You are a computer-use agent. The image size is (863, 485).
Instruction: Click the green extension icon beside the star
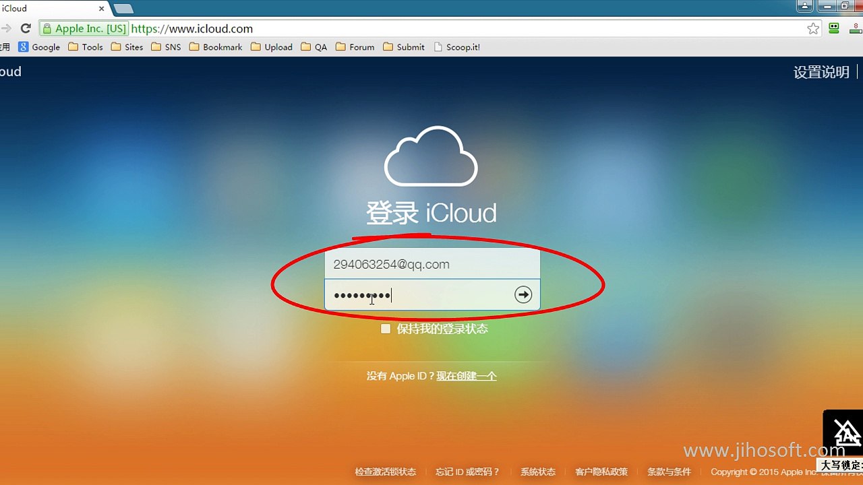pyautogui.click(x=835, y=28)
